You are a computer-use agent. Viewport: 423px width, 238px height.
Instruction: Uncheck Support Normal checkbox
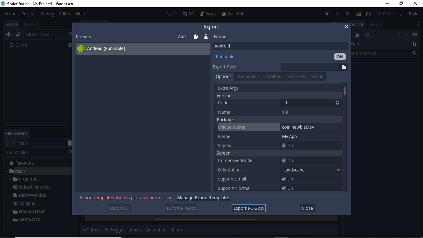point(284,188)
